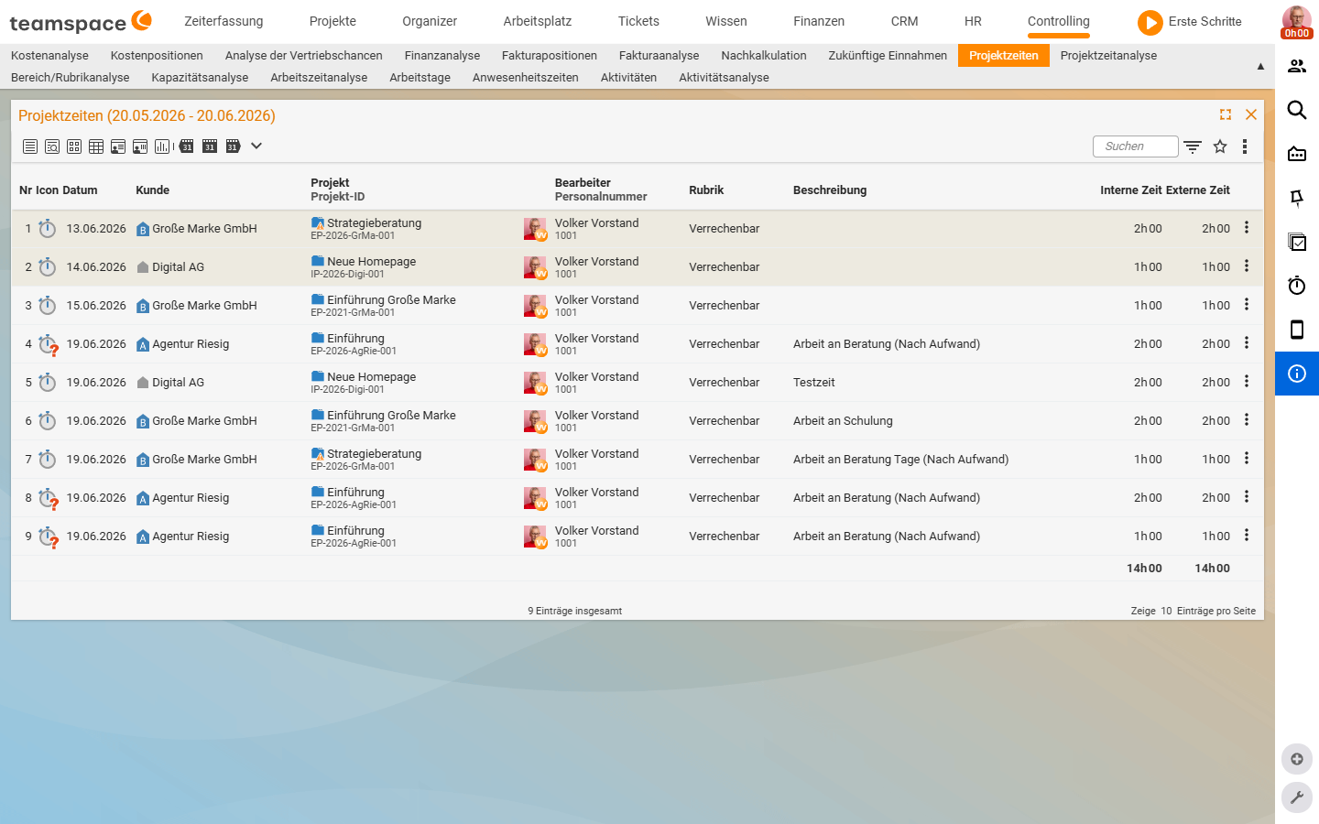The height and width of the screenshot is (824, 1319).
Task: Open row 6 Arbeit an Schulung menu
Action: point(1247,420)
